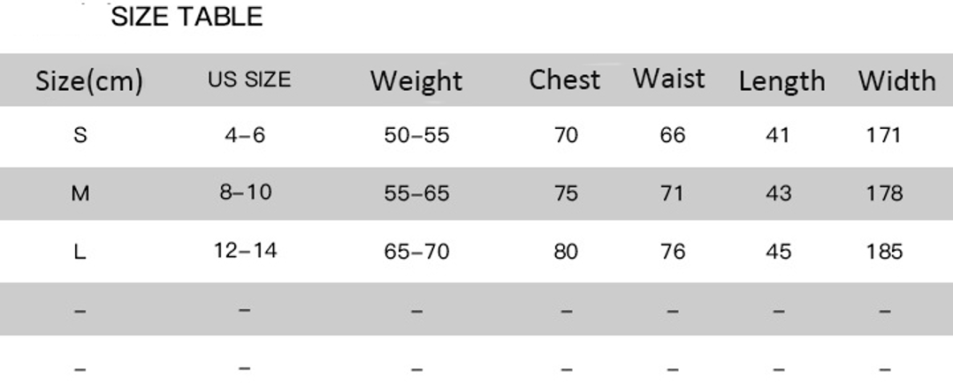
Task: Select weight range 65–70 cell
Action: point(416,253)
